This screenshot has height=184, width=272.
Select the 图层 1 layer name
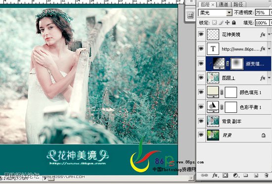228,78
